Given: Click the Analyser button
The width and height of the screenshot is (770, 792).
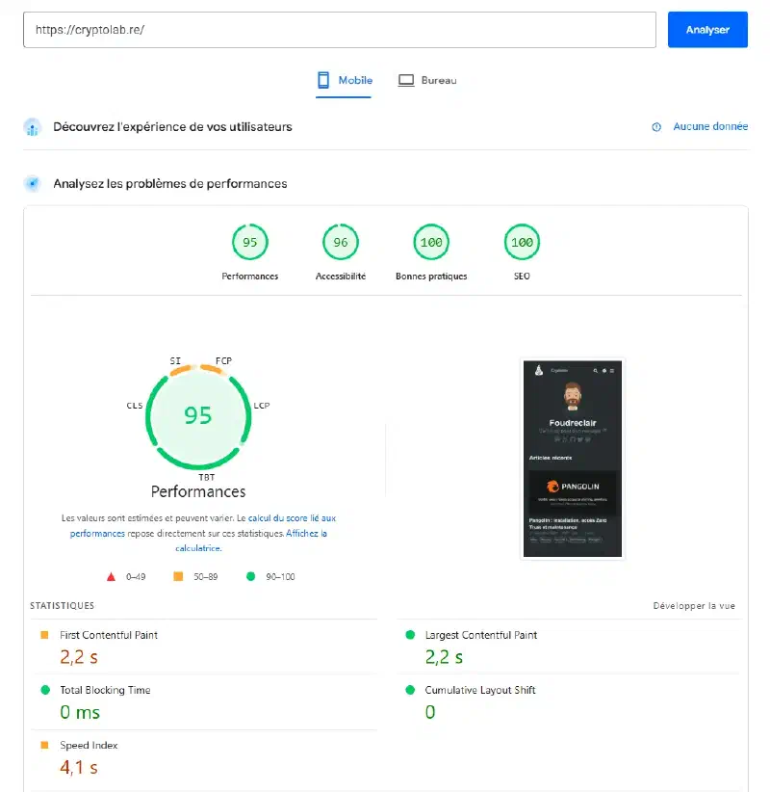Looking at the screenshot, I should 707,30.
